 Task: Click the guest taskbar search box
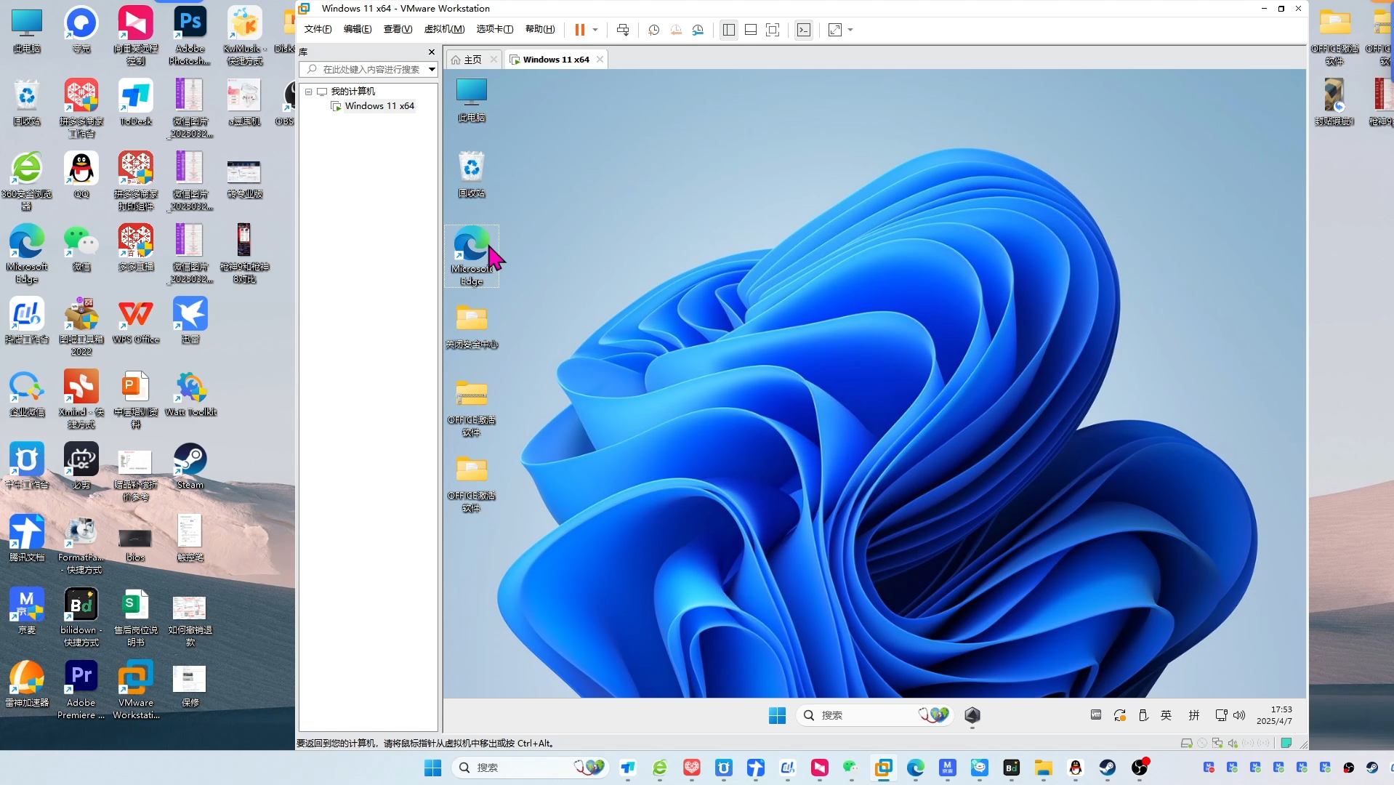tap(874, 715)
